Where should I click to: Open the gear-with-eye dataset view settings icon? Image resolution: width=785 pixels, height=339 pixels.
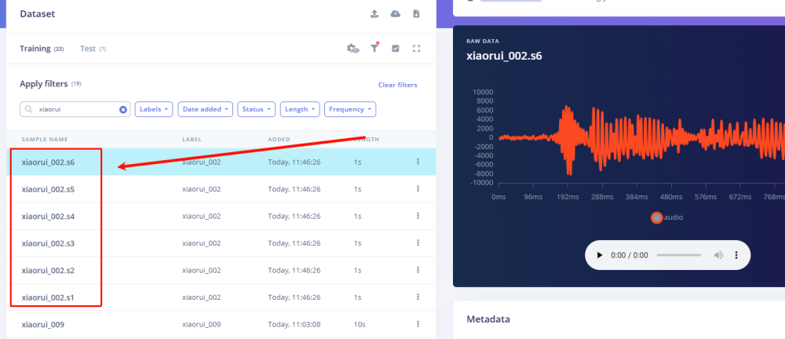coord(353,49)
